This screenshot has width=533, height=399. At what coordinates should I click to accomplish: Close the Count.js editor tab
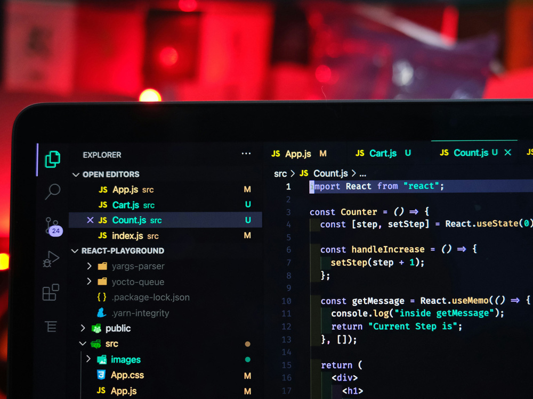tap(508, 152)
